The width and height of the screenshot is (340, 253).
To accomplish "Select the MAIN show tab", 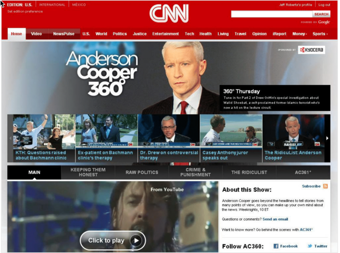I will (x=34, y=172).
